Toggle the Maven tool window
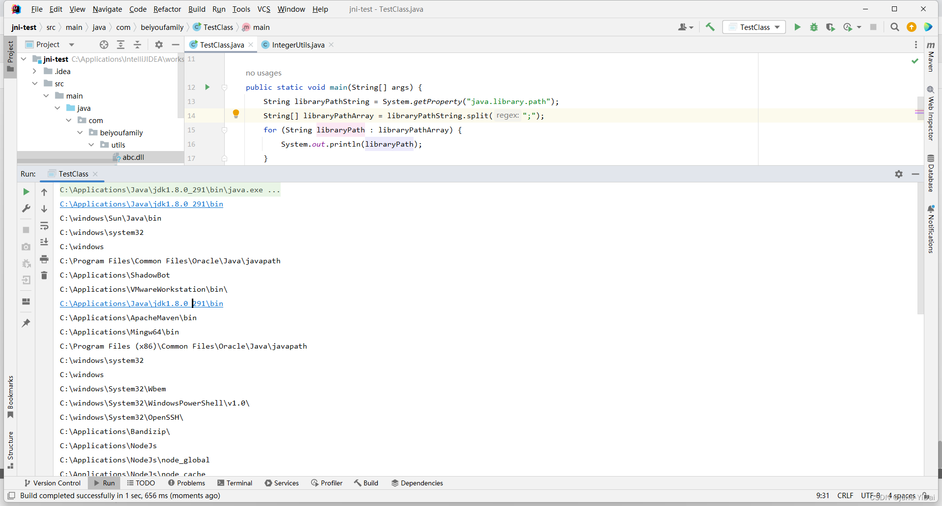 [x=931, y=57]
